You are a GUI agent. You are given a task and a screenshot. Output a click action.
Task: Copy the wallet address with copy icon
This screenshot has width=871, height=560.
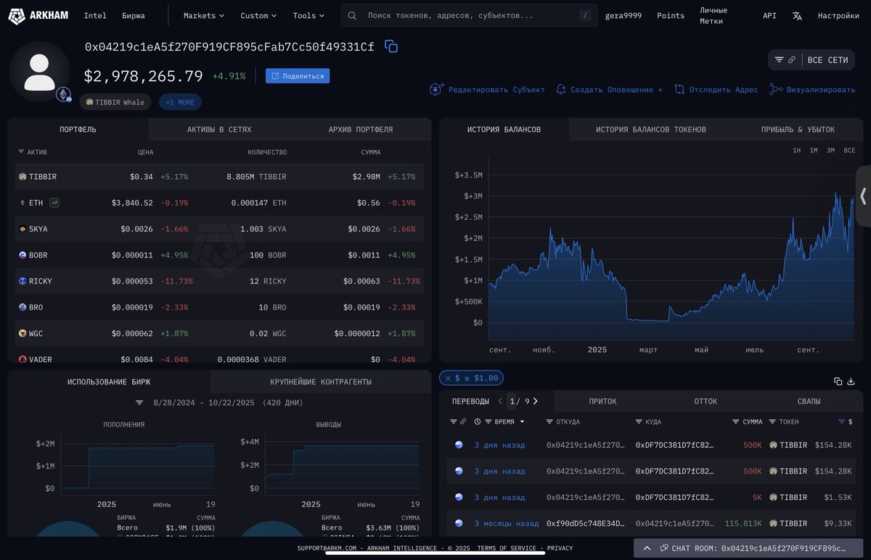coord(391,46)
